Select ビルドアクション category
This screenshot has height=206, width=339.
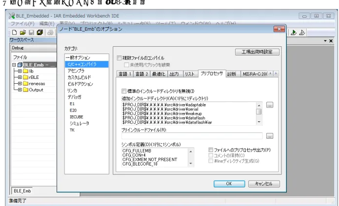80,84
